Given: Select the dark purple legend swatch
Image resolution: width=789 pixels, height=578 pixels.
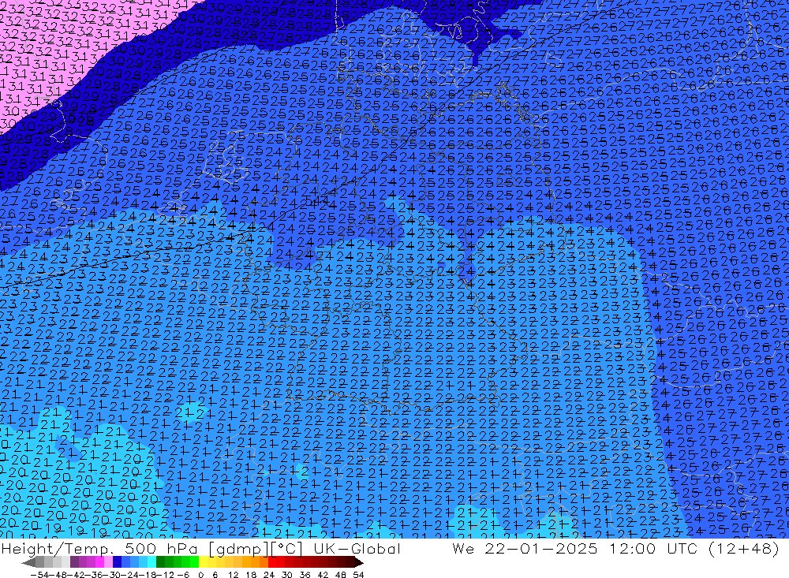Looking at the screenshot, I should pos(74,562).
